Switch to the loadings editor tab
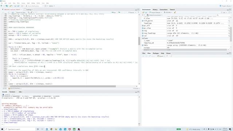 pyautogui.click(x=29, y=10)
